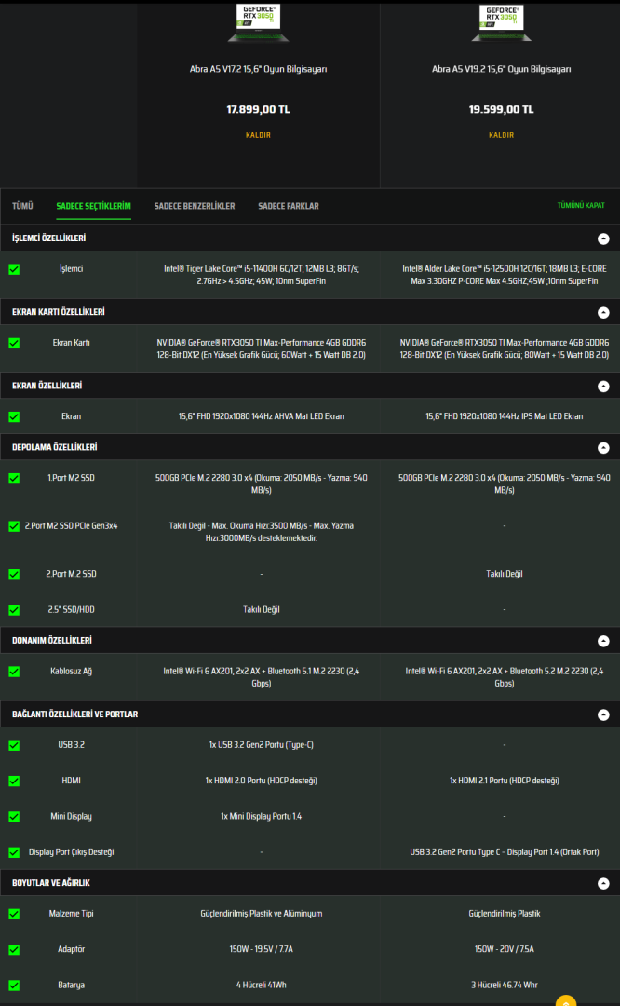620x1006 pixels.
Task: Click the 150W - 20V / 7.5A value
Action: (505, 949)
